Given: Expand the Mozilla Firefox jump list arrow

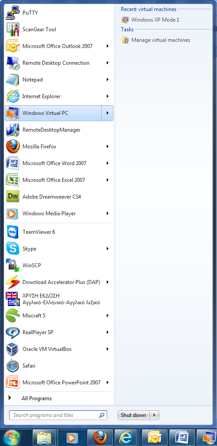Looking at the screenshot, I should pyautogui.click(x=108, y=147).
